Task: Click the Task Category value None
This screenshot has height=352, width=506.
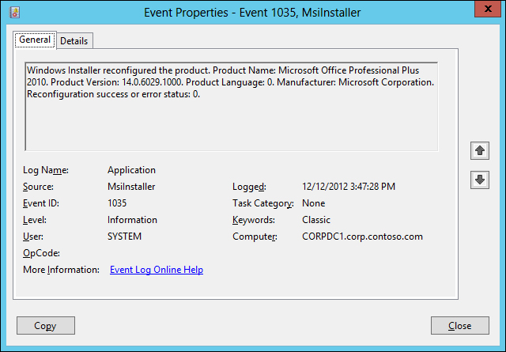Action: tap(313, 203)
